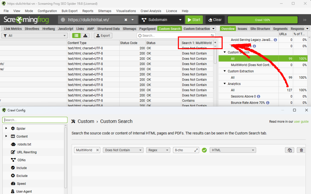Add column with plus button
The image size is (311, 194).
[x=215, y=43]
